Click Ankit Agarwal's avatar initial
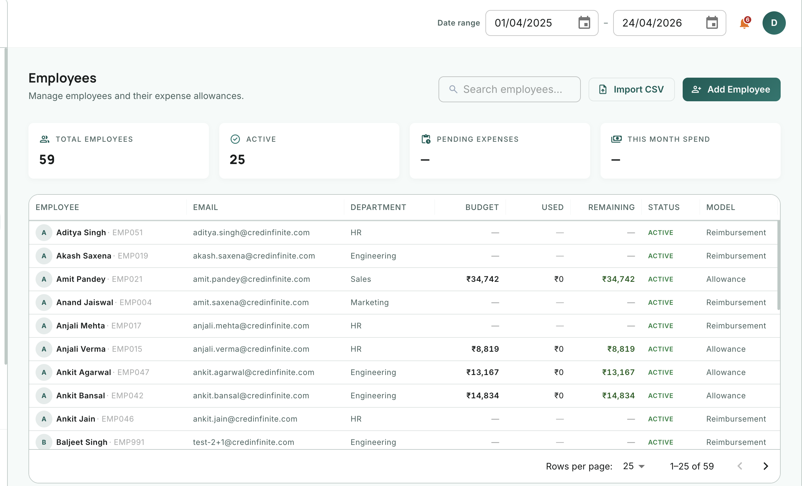 pyautogui.click(x=44, y=372)
